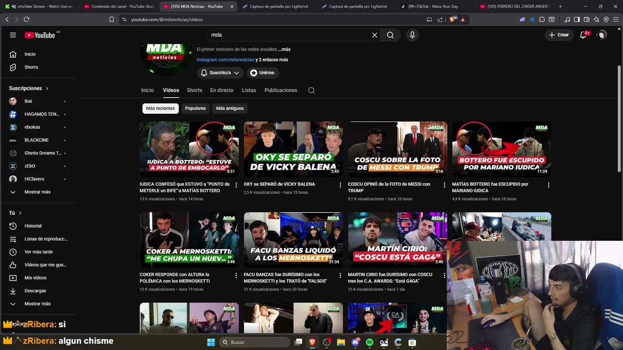The width and height of the screenshot is (623, 350).
Task: Expand the Suscripciones header chevron
Action: 47,88
